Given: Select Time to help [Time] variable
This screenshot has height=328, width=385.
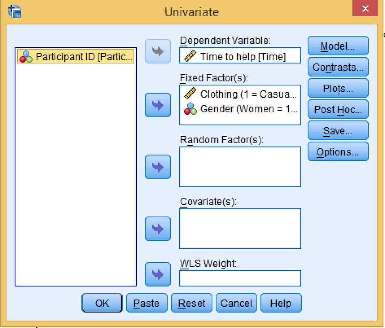Looking at the screenshot, I should click(240, 56).
